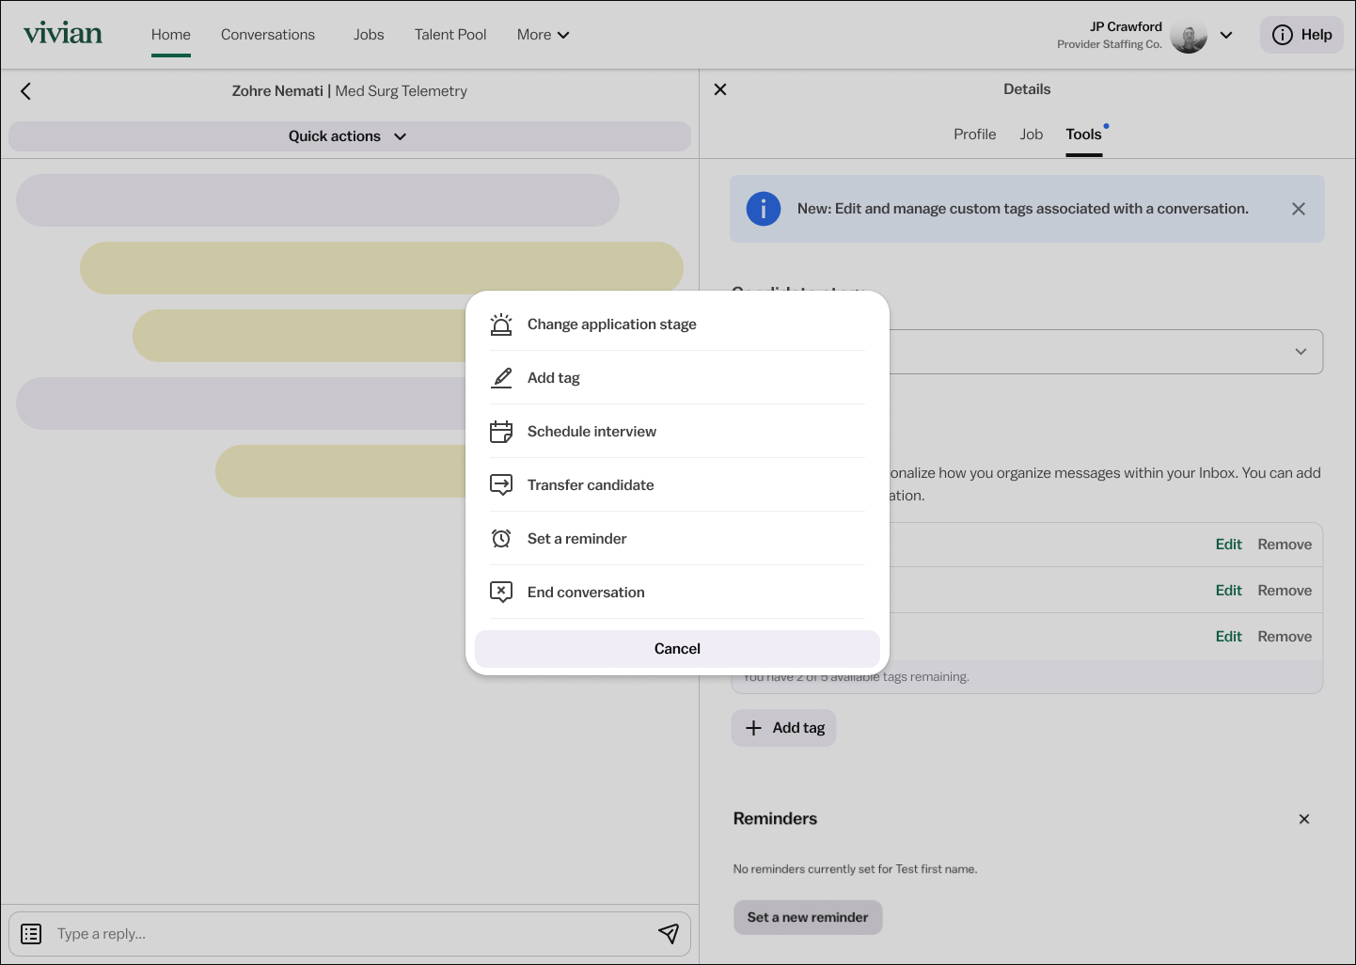
Task: Click the plus icon on Add tag button
Action: [x=753, y=728]
